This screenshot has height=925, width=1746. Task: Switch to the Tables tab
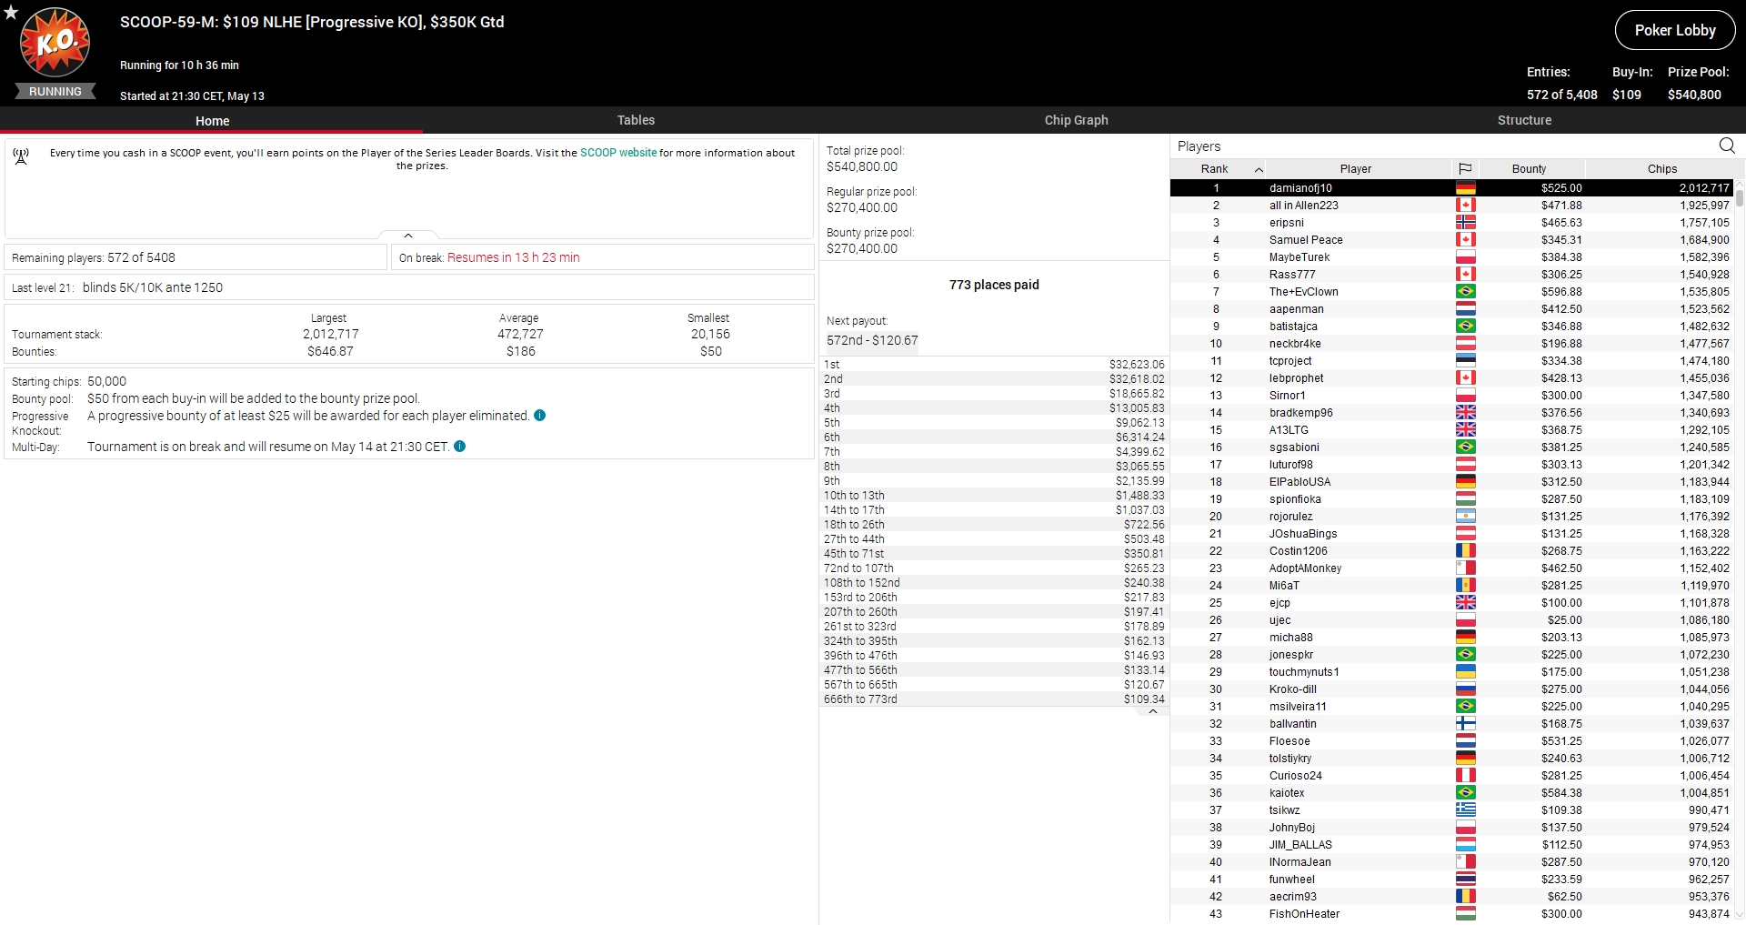click(636, 120)
